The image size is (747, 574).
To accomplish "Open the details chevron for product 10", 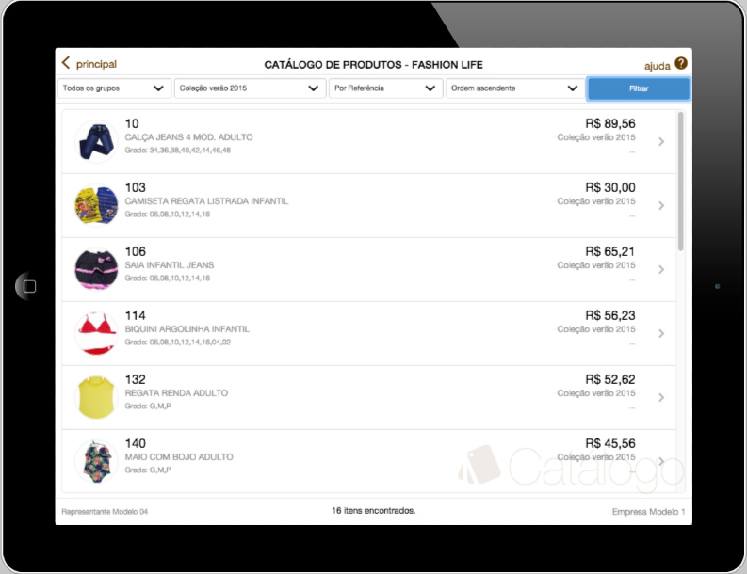I will point(661,141).
